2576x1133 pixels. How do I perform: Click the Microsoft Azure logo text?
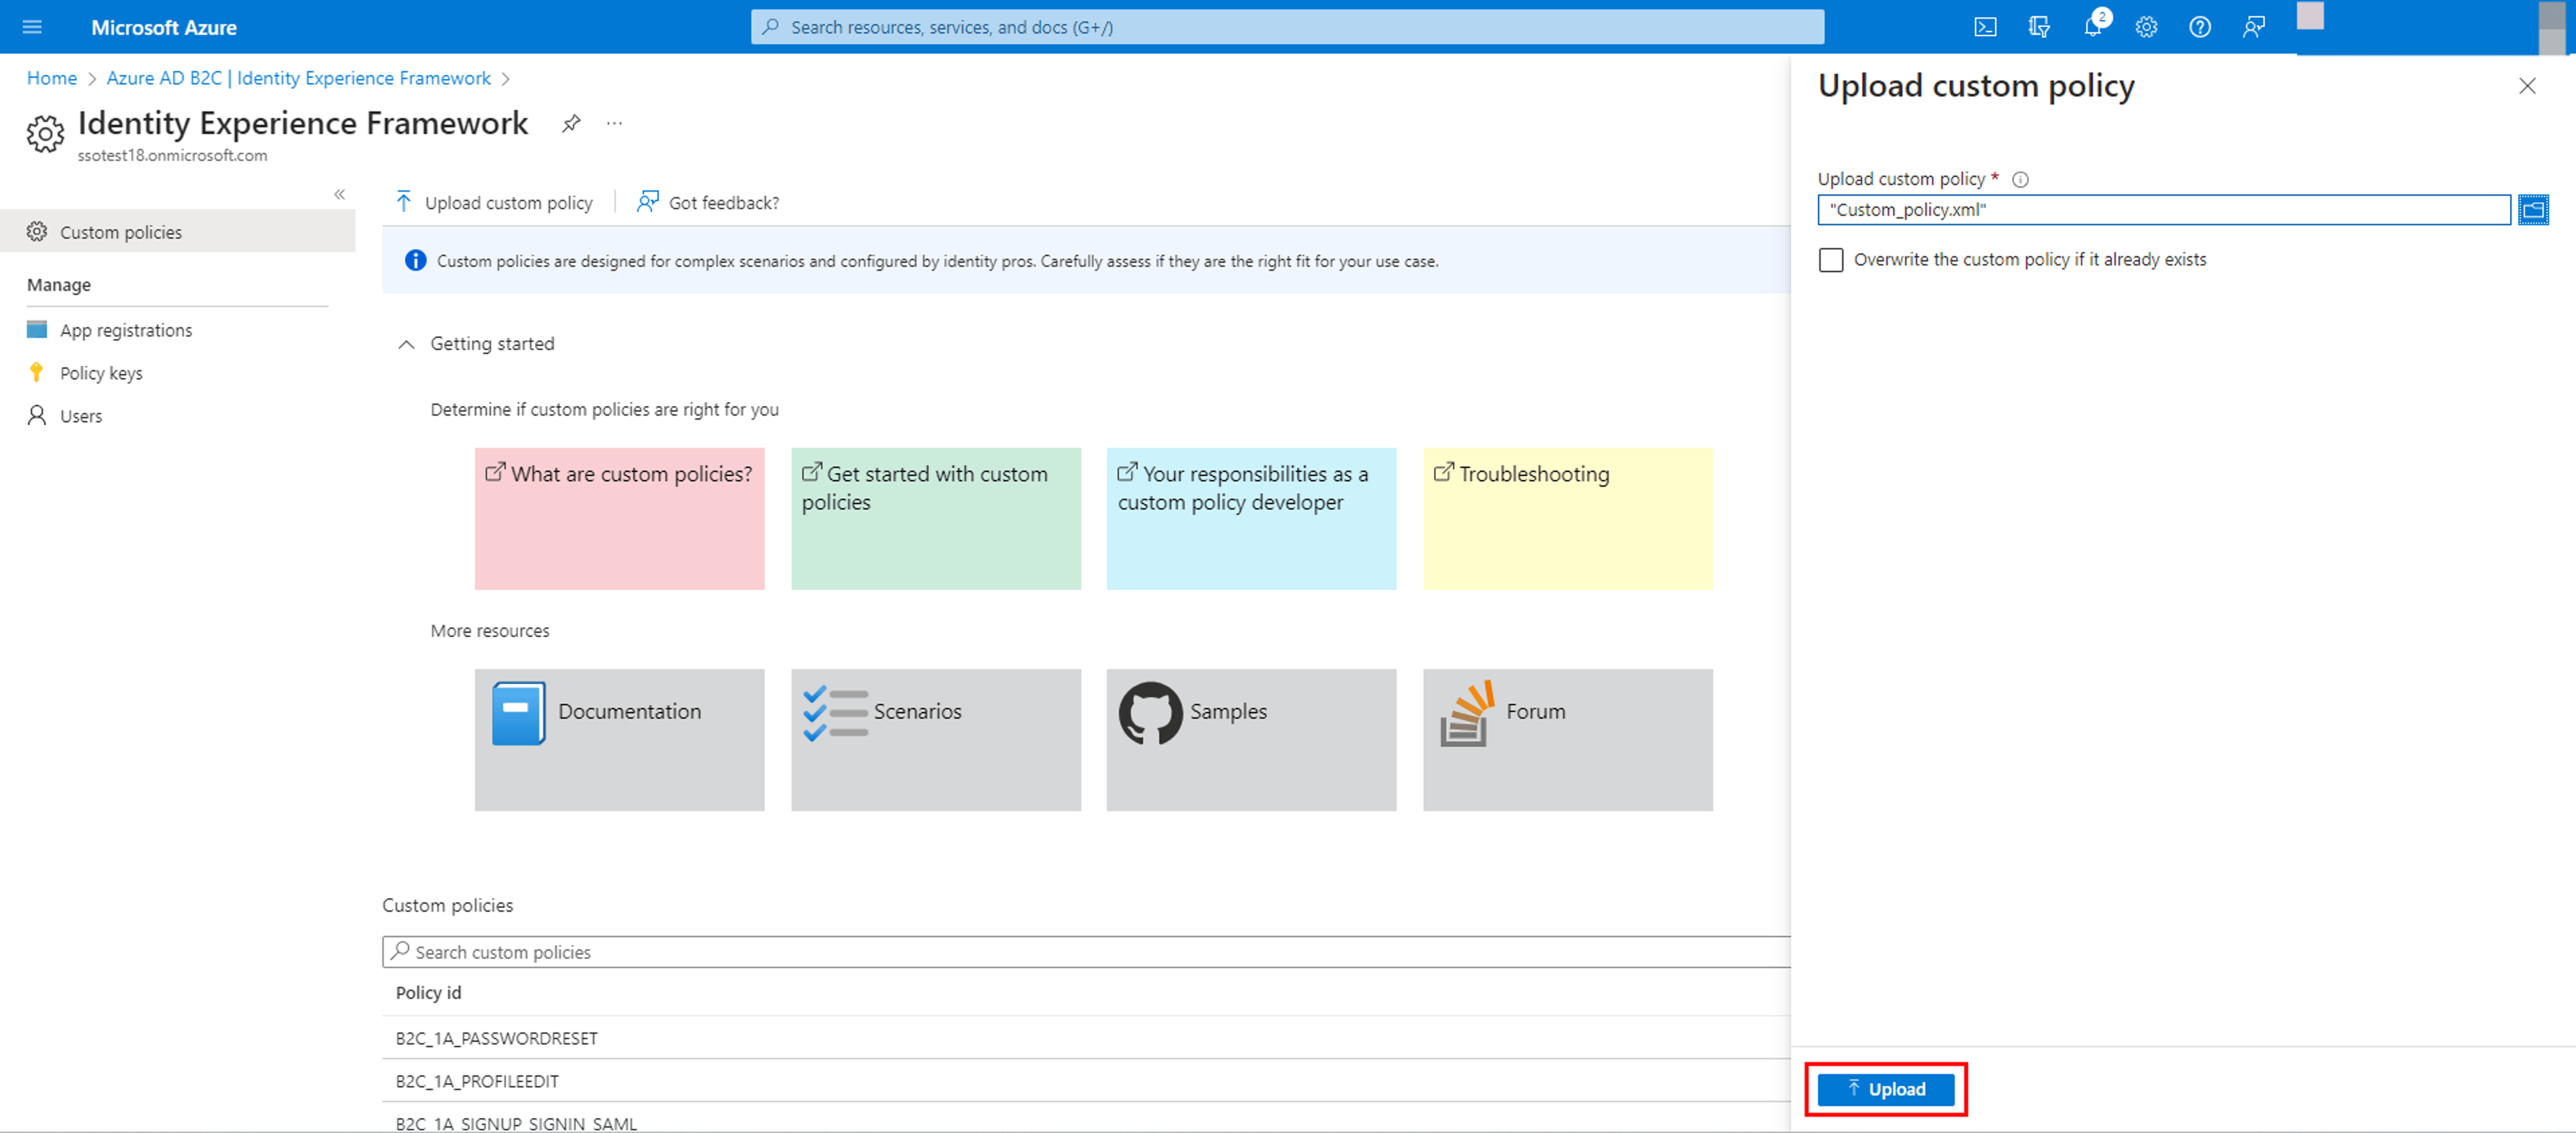tap(164, 27)
